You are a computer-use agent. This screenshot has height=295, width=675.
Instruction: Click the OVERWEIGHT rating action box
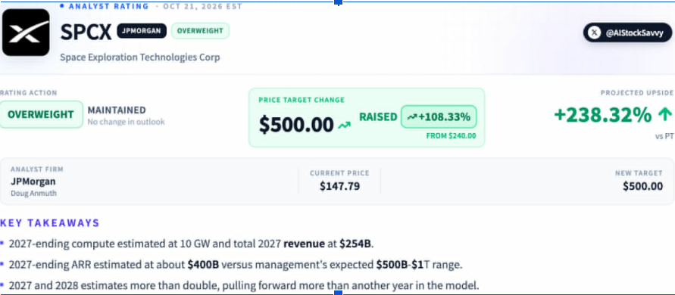pos(41,114)
